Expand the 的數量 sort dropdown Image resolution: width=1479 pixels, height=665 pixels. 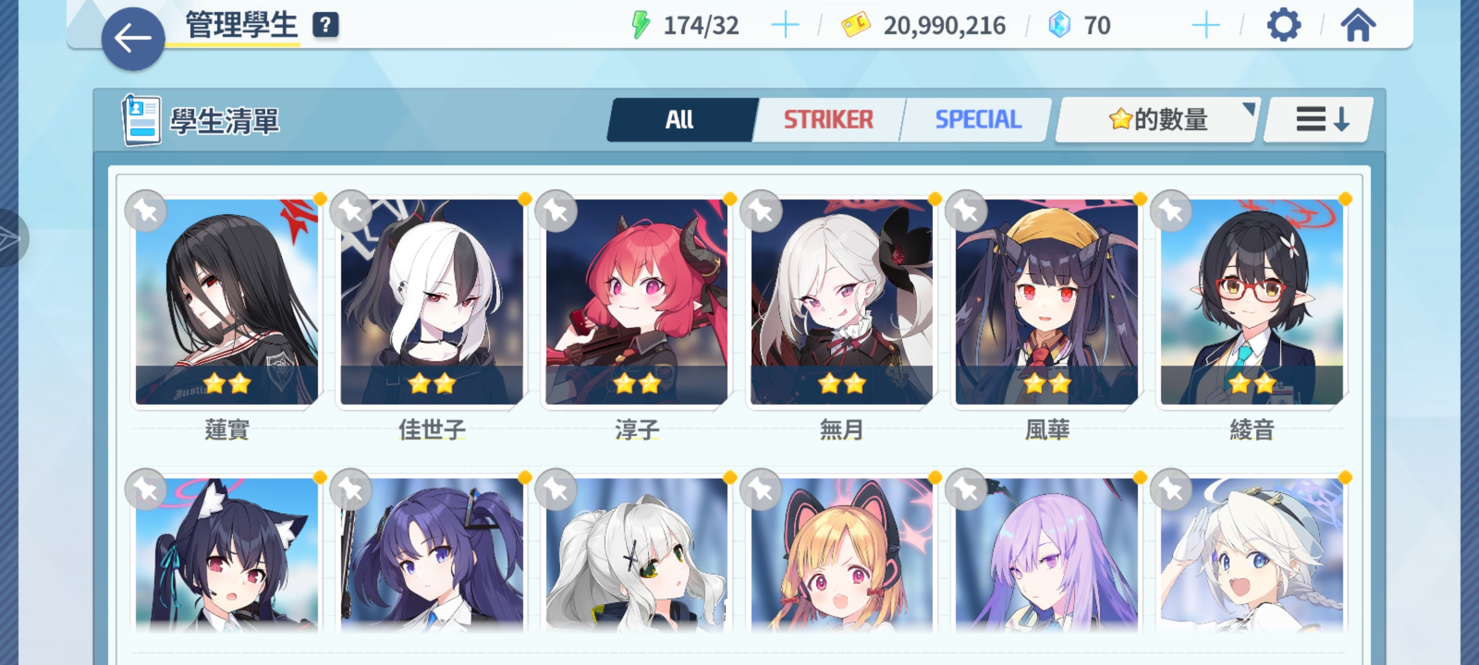1158,119
